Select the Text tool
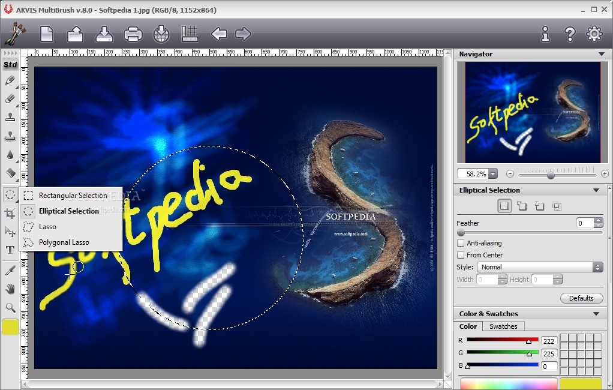 (x=10, y=250)
